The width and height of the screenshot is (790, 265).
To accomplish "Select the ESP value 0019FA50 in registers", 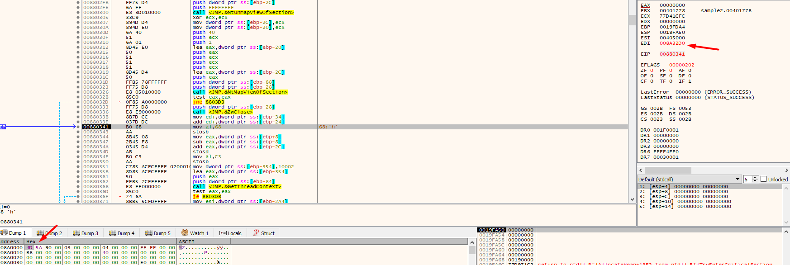I will (672, 32).
